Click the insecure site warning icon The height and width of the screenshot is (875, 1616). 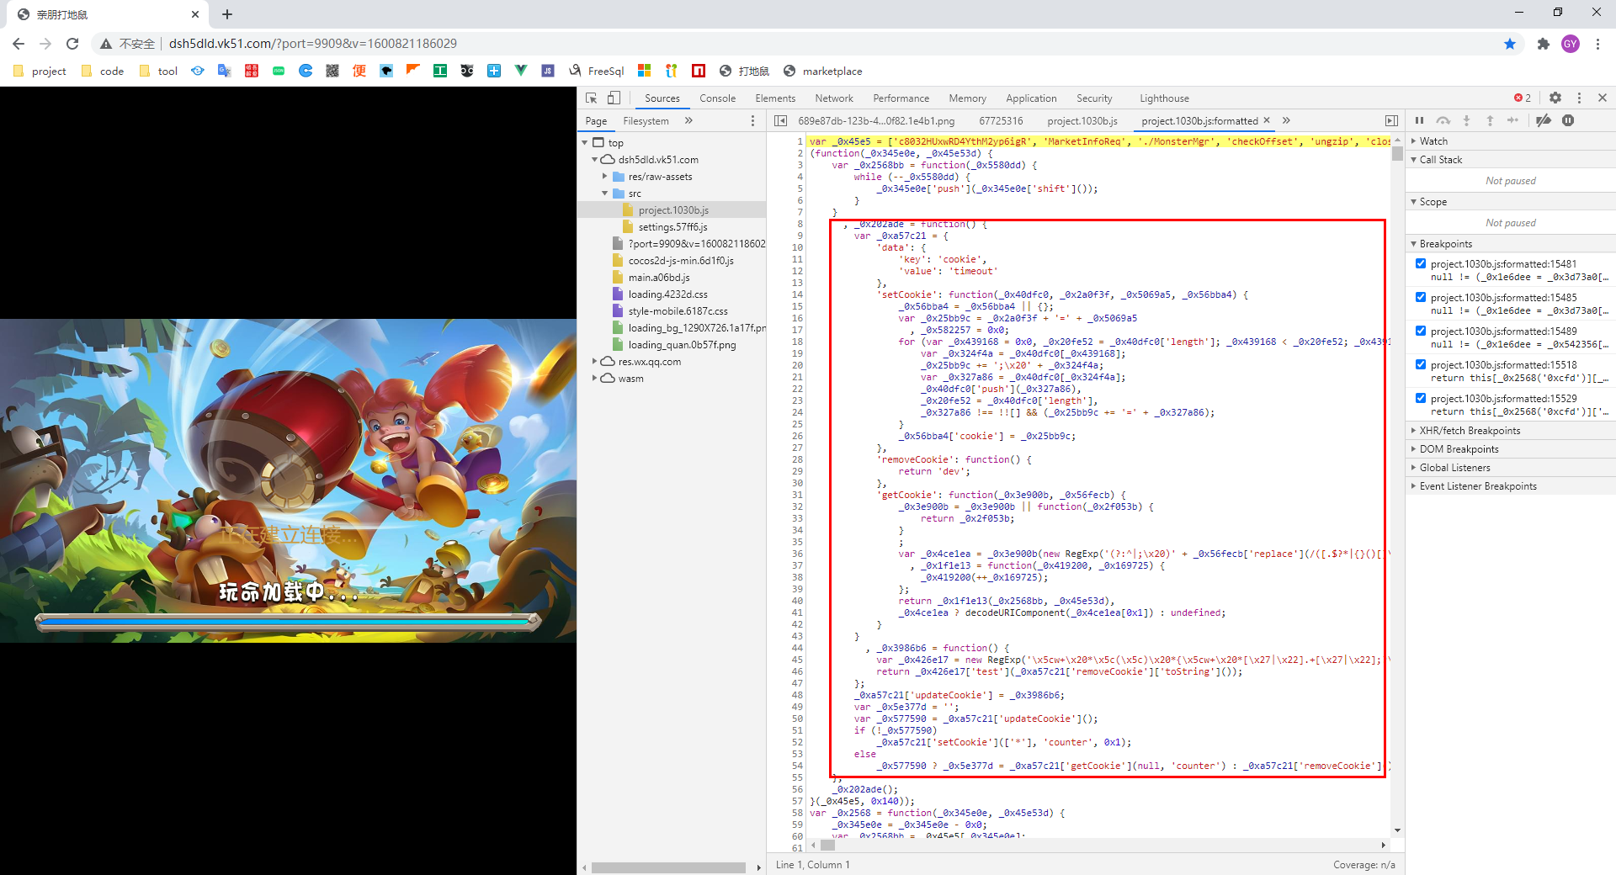pos(106,44)
